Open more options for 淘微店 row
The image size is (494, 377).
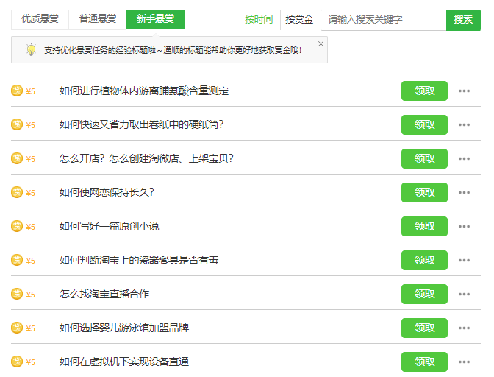[464, 158]
